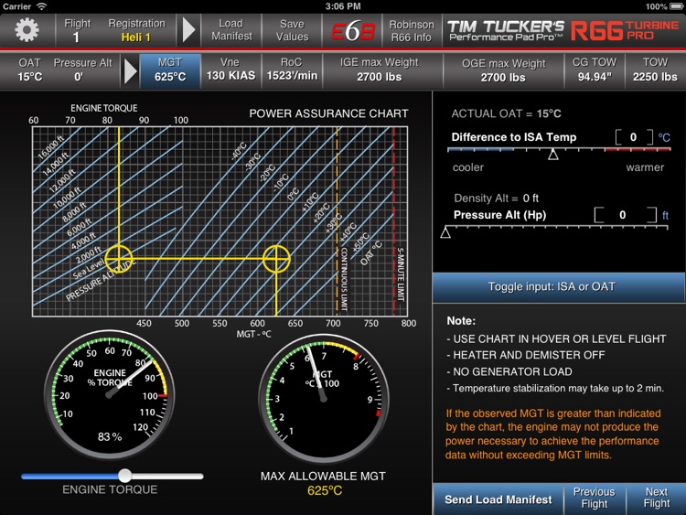686x515 pixels.
Task: Switch to the RoC 1523'/min tab
Action: (x=292, y=70)
